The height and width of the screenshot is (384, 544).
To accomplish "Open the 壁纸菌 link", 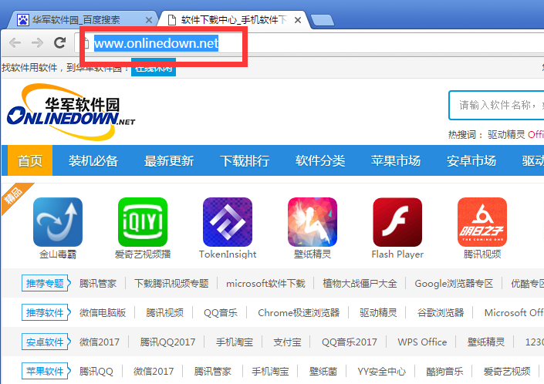I will coord(323,372).
